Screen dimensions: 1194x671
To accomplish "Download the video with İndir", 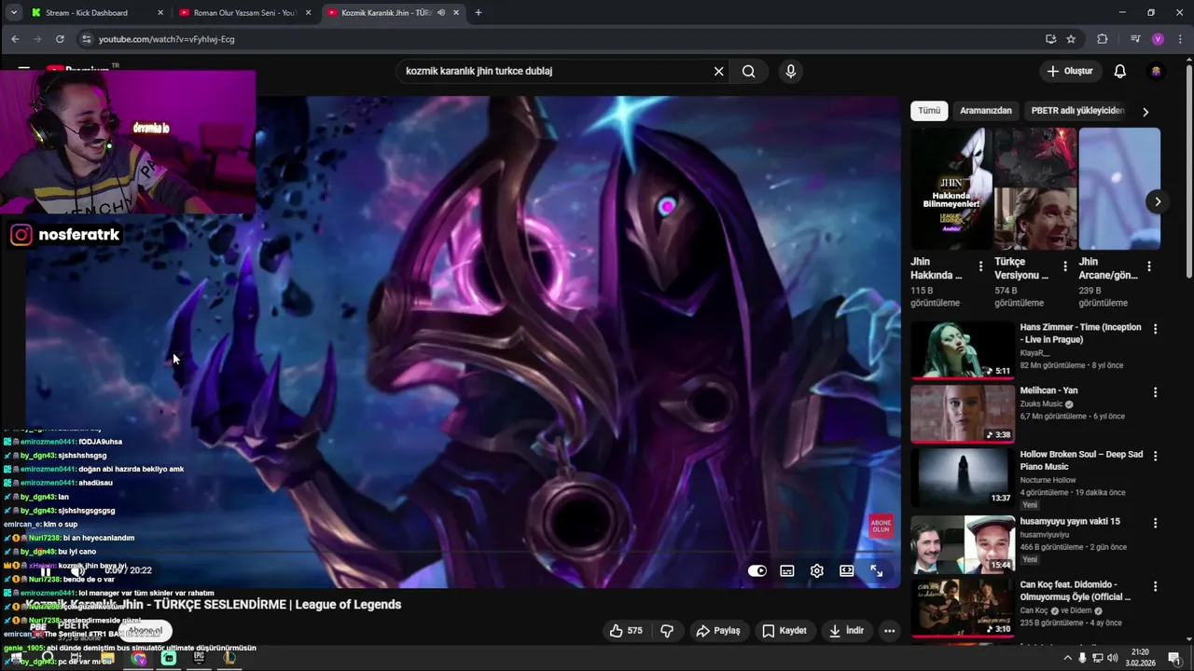I will click(846, 631).
